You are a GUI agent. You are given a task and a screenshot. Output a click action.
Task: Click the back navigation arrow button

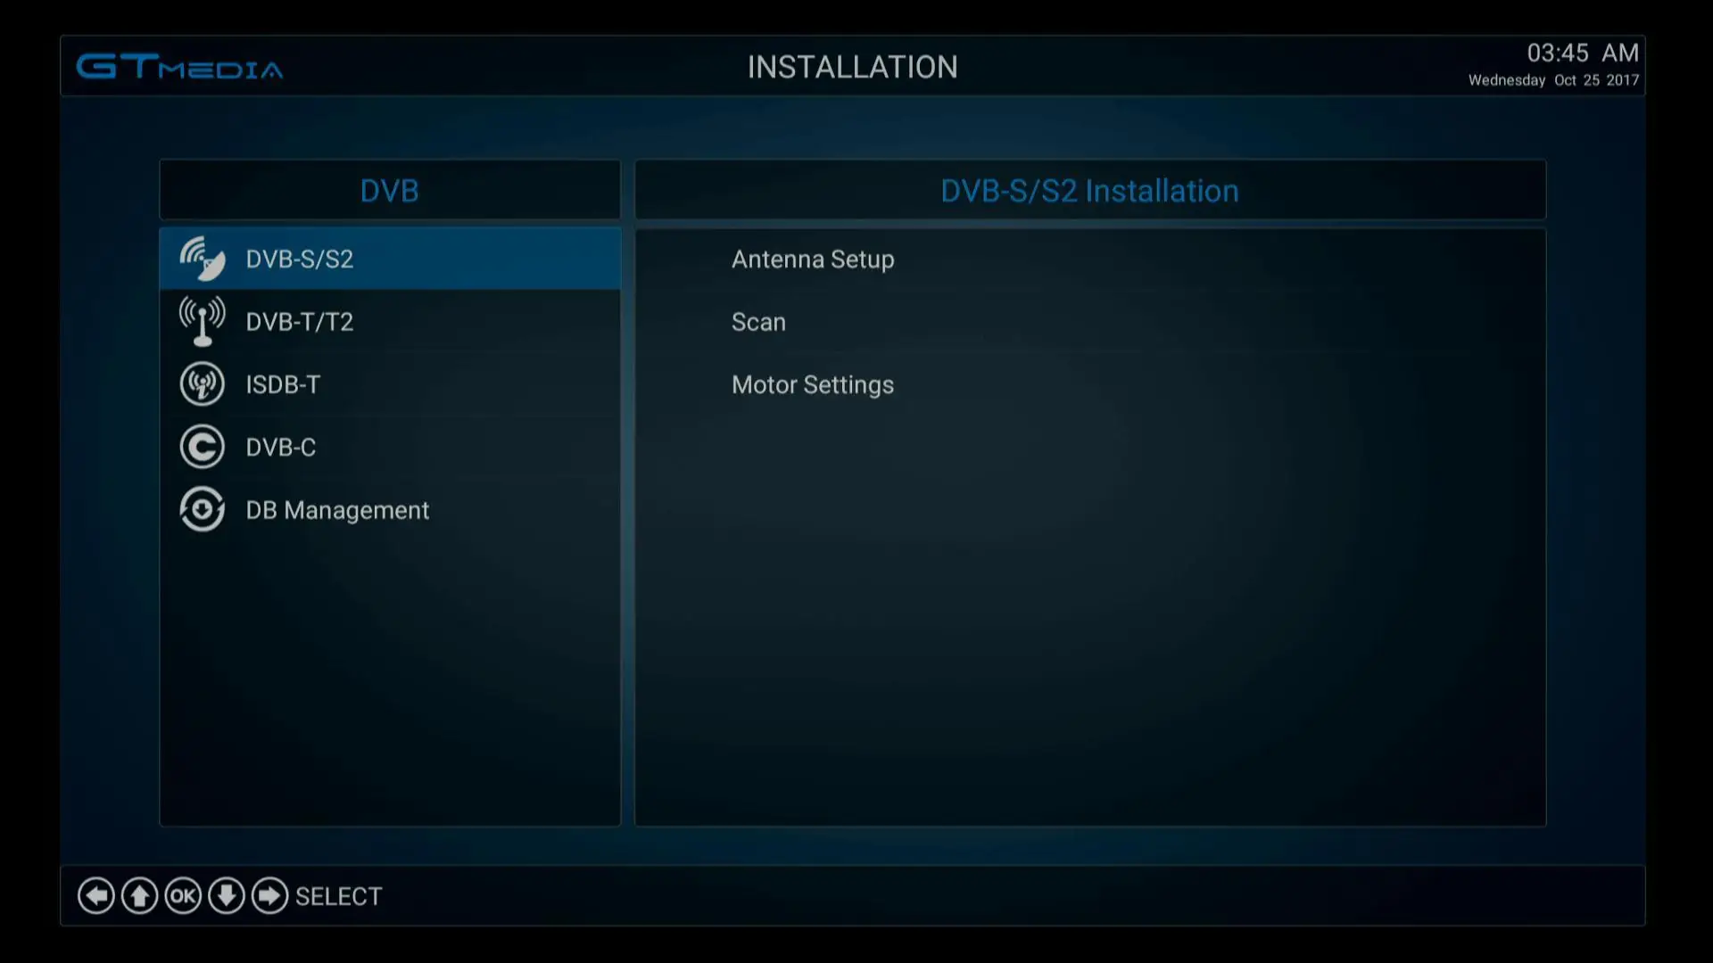coord(96,896)
